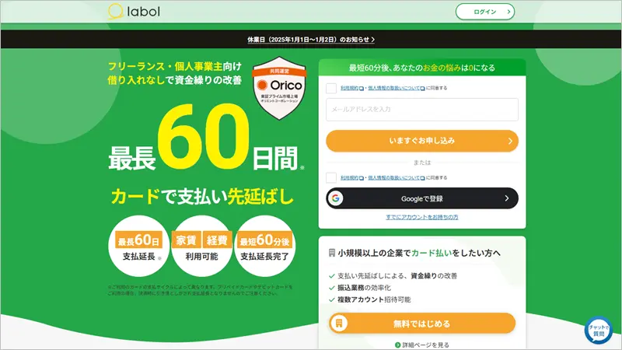622x350 pixels.
Task: Click the chevron on the ログイン button
Action: pos(508,12)
